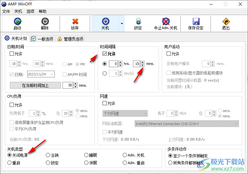Viewport: 248px width, 174px height.
Task: Click the interval hrs. value field
Action: point(113,64)
